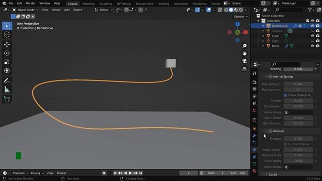The image size is (322, 181).
Task: Open the Object Constraints properties tab
Action: coord(255,157)
